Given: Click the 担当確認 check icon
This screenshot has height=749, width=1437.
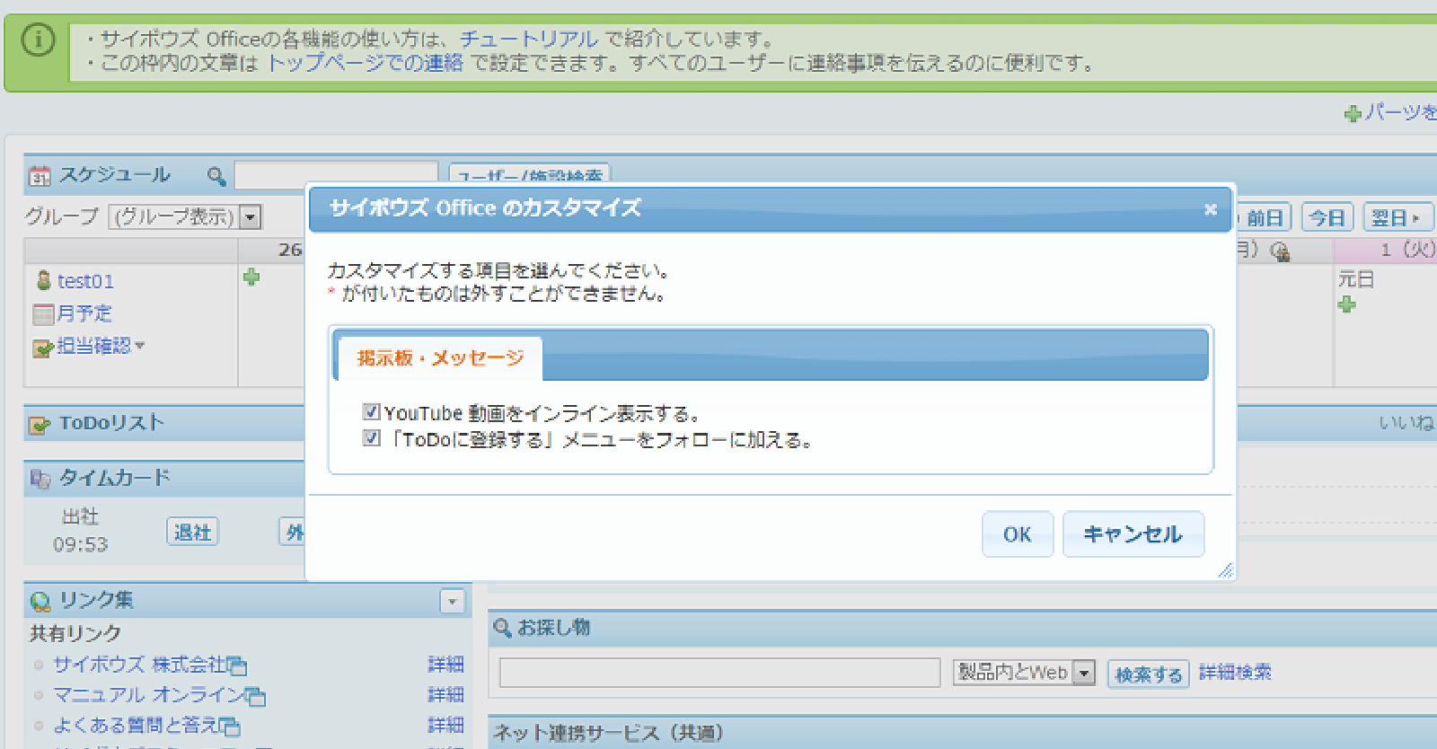Looking at the screenshot, I should pyautogui.click(x=43, y=347).
